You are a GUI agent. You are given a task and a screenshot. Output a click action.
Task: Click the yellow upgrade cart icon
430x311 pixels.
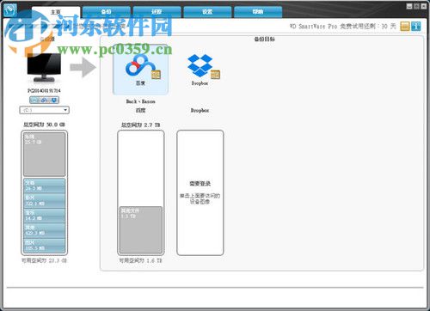405,27
